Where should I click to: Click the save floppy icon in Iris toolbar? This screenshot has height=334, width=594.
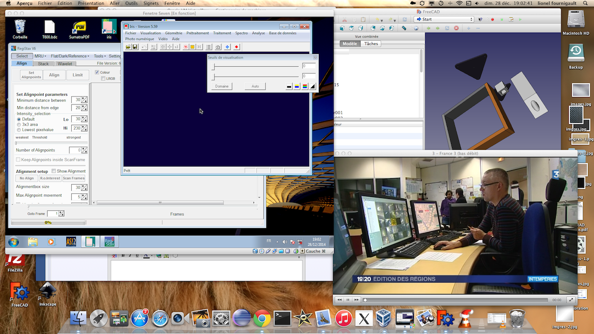(135, 47)
